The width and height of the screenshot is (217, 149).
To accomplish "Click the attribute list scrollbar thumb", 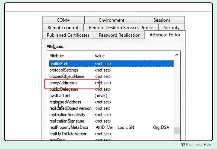I will (x=177, y=130).
